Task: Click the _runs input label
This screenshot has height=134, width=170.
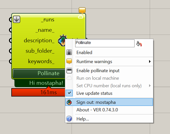Action: 48,20
